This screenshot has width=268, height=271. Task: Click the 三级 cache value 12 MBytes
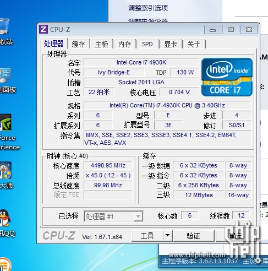pyautogui.click(x=199, y=195)
